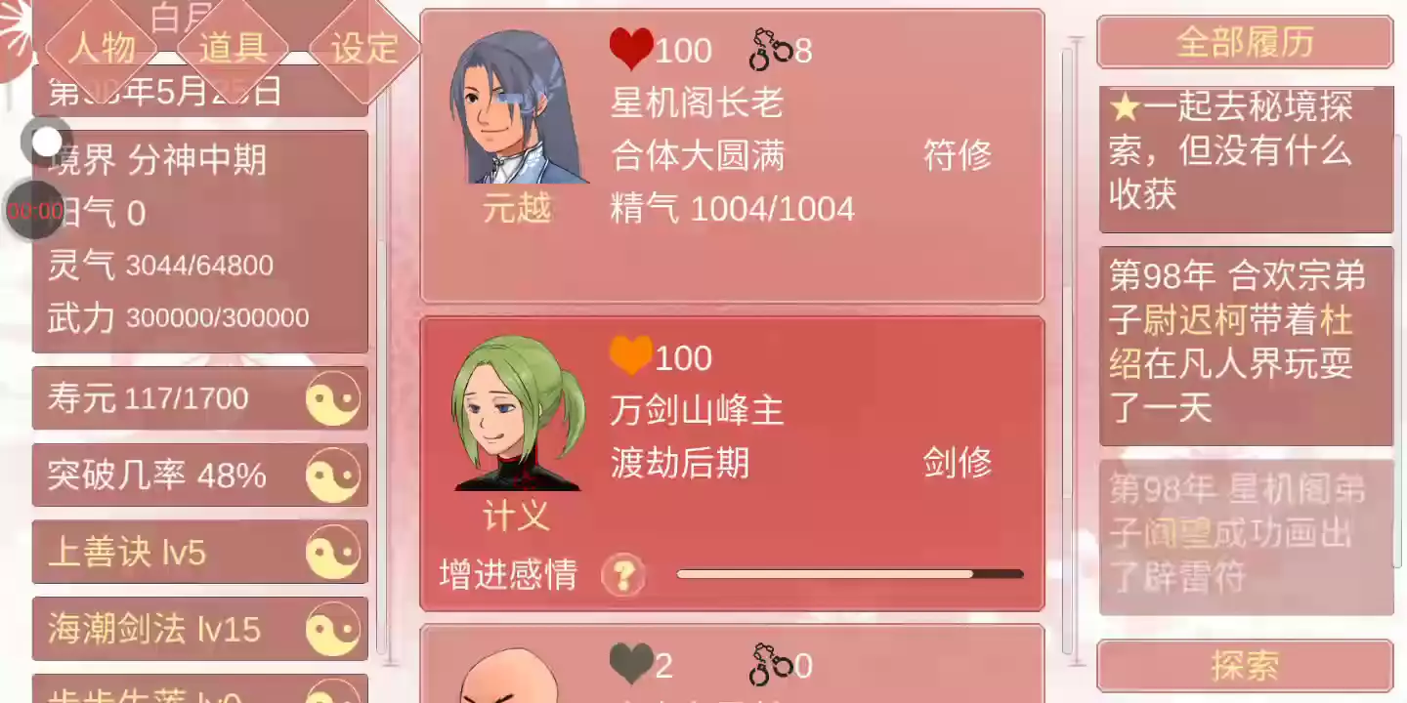Open the 设定 settings tab
1407x703 pixels.
coord(364,47)
